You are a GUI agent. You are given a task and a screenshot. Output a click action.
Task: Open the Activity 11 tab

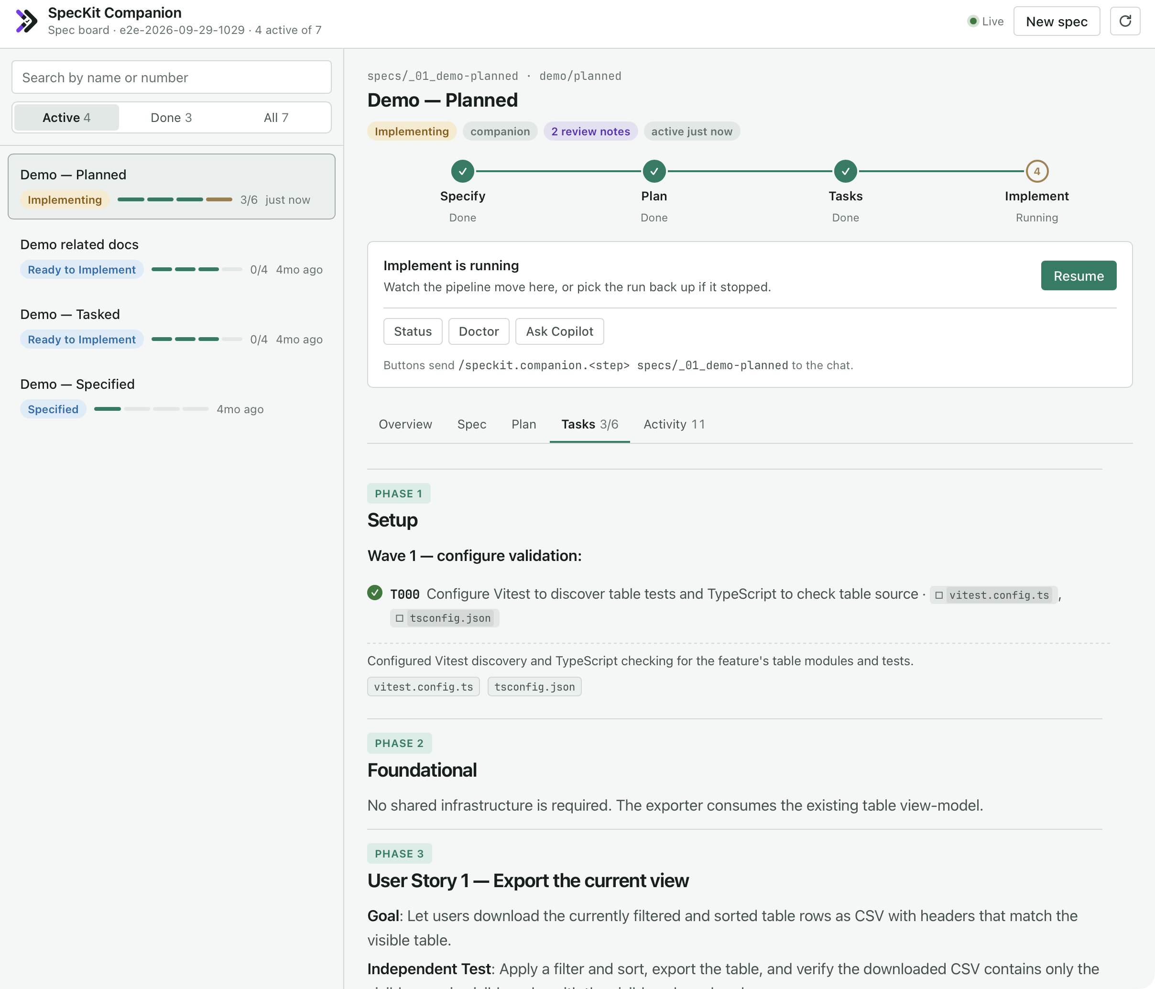(x=674, y=424)
